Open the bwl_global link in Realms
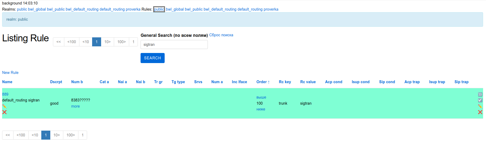 (x=37, y=9)
